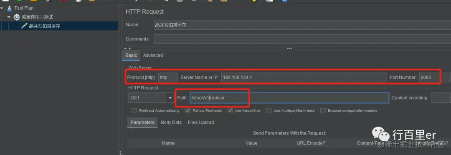
Task: Click the Server Name or IP field
Action: 304,77
